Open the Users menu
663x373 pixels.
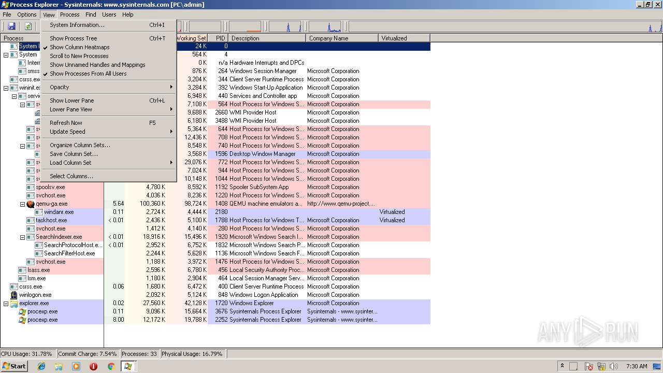(109, 15)
